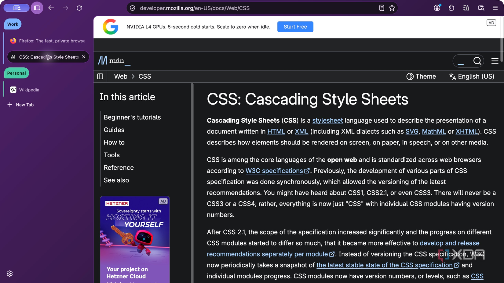The height and width of the screenshot is (283, 504).
Task: Open the English (US) language dropdown
Action: pyautogui.click(x=472, y=77)
